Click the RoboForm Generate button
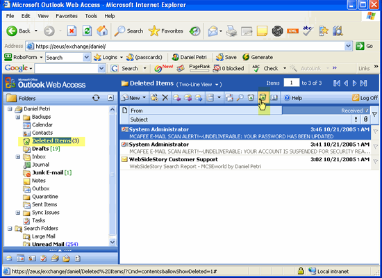The image size is (382, 278). [258, 57]
